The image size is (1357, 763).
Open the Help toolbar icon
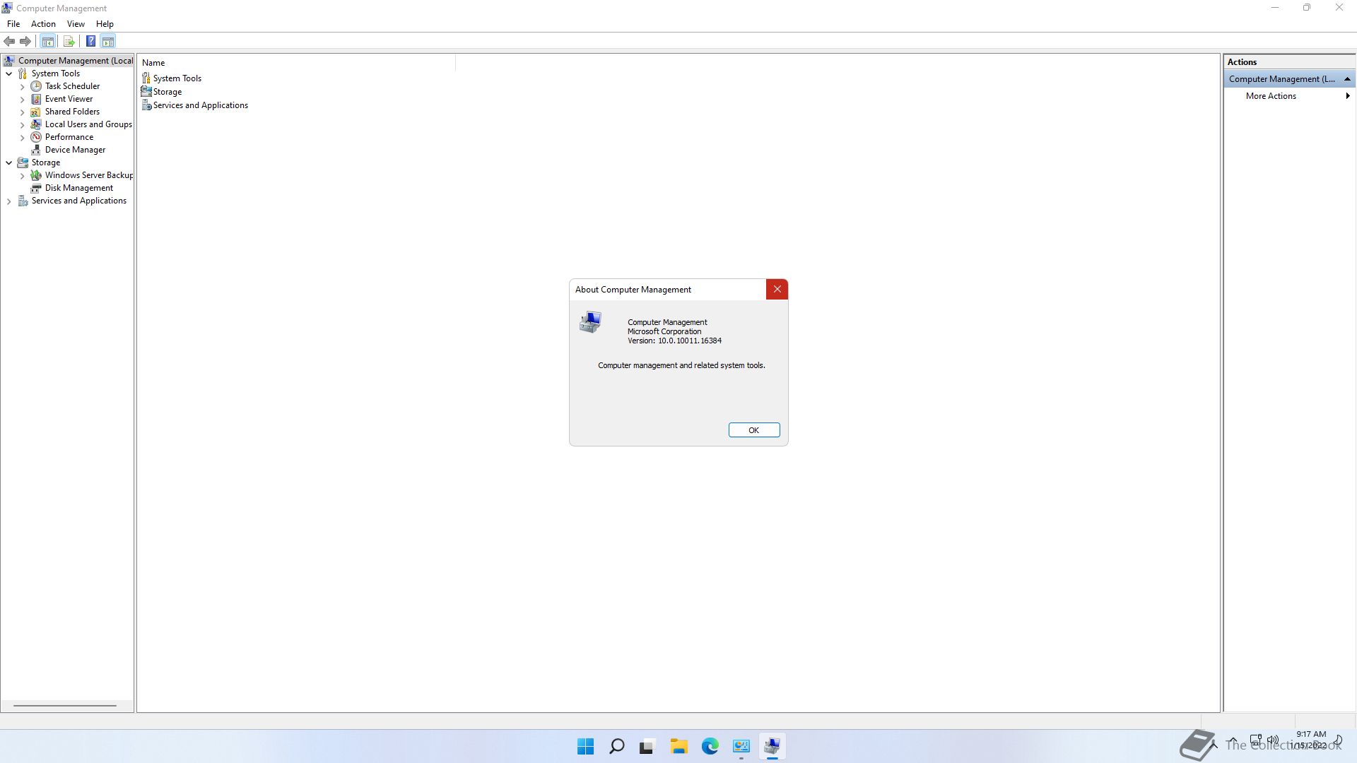pyautogui.click(x=90, y=41)
